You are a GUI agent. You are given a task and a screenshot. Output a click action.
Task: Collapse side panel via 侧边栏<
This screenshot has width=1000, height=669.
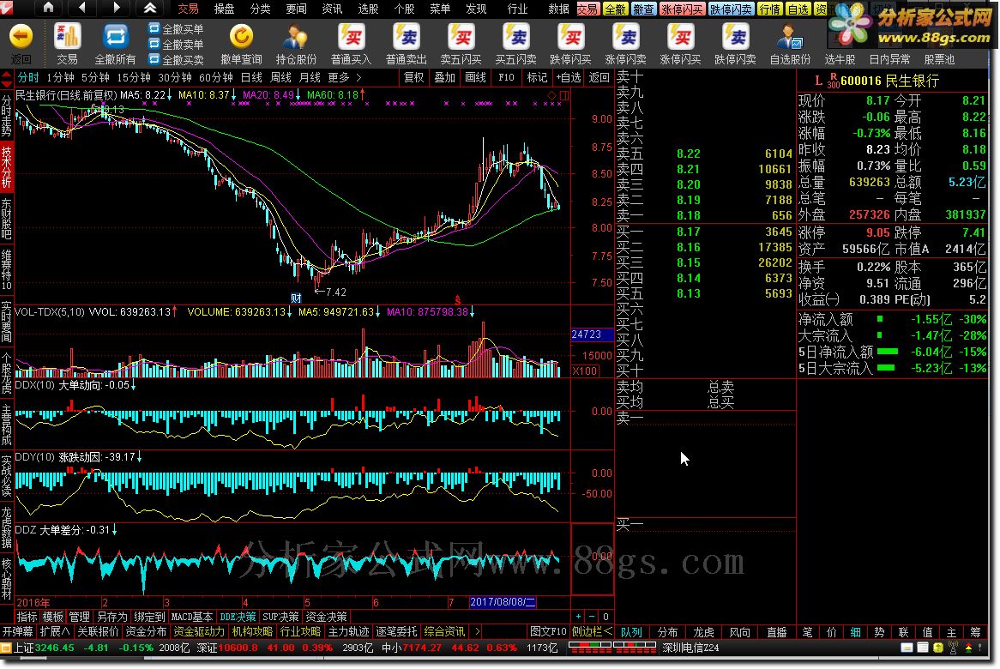tap(592, 631)
